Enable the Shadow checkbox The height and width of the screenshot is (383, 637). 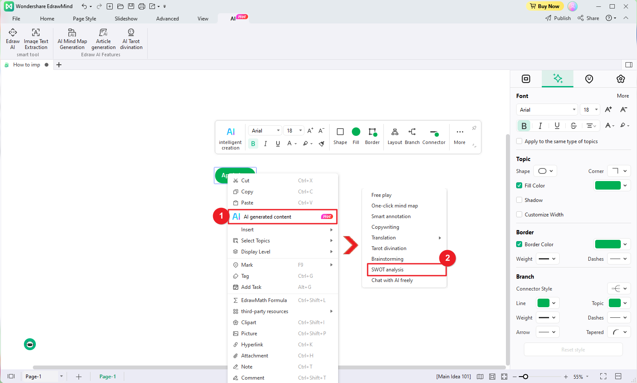coord(519,200)
